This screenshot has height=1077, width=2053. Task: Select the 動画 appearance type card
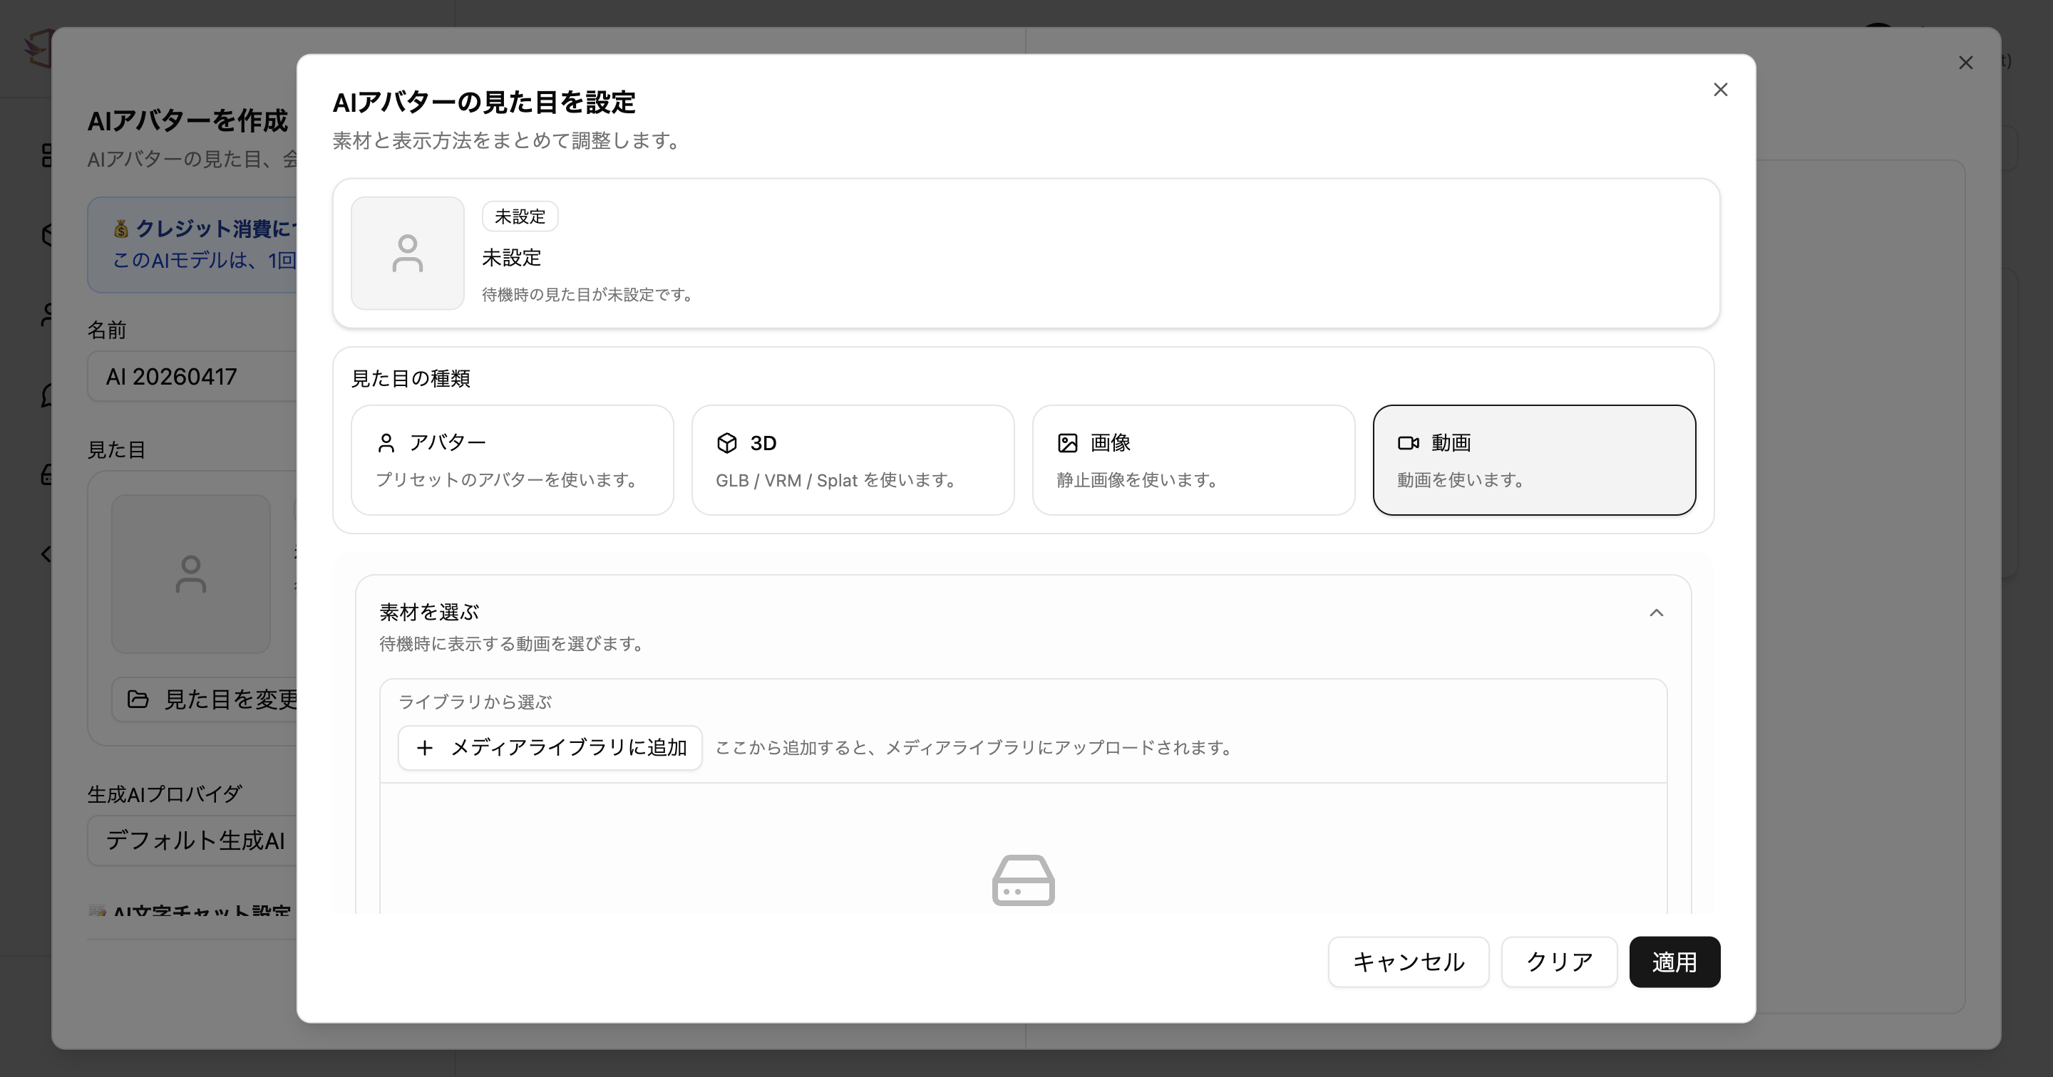[x=1534, y=460]
